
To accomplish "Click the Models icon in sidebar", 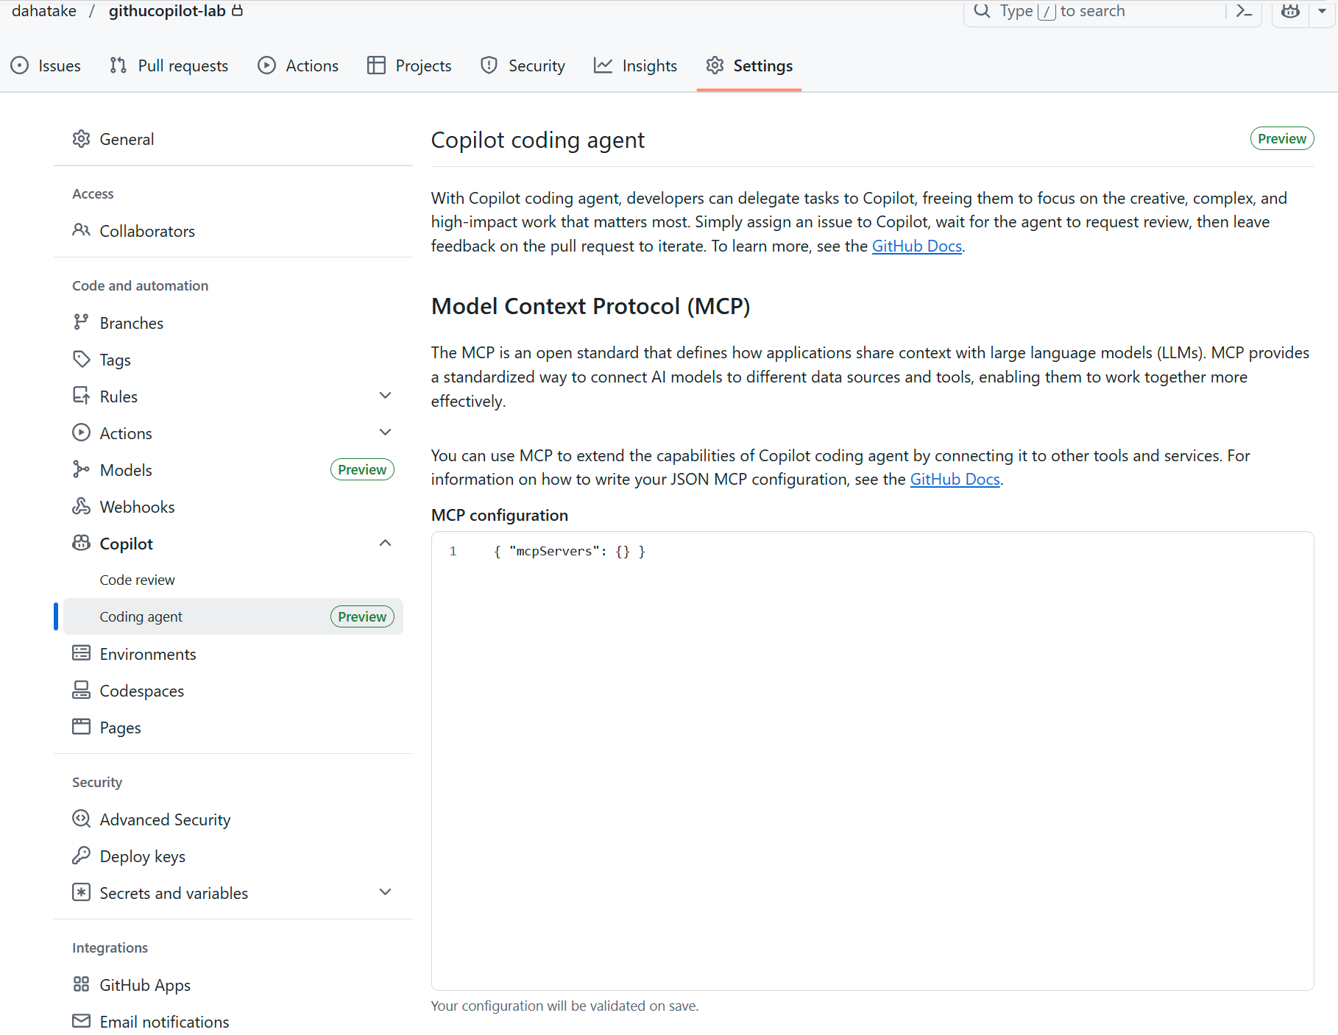I will point(82,469).
